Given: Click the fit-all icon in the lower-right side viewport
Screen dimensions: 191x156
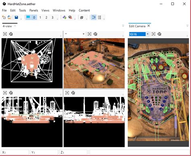Looking at the screenshot, I should click(73, 93).
